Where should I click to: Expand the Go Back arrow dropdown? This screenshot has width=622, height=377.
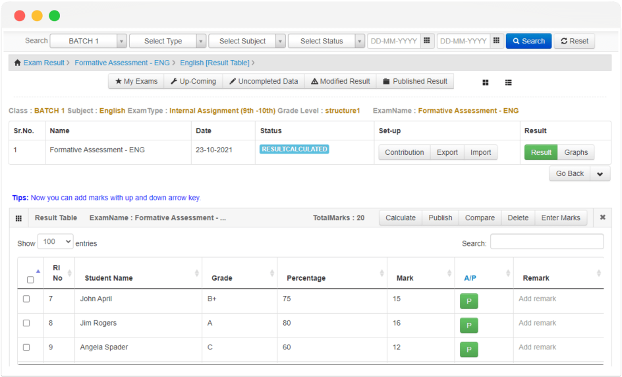click(x=600, y=174)
